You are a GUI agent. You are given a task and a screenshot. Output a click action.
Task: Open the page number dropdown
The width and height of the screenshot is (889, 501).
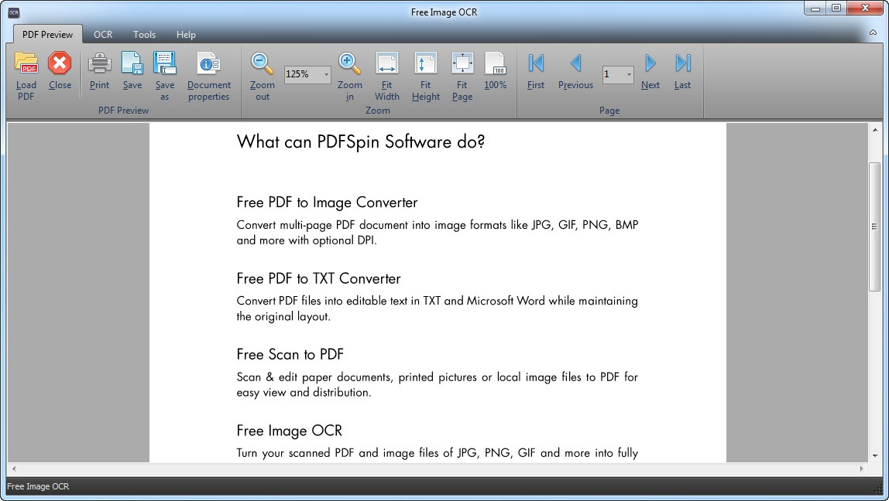629,74
